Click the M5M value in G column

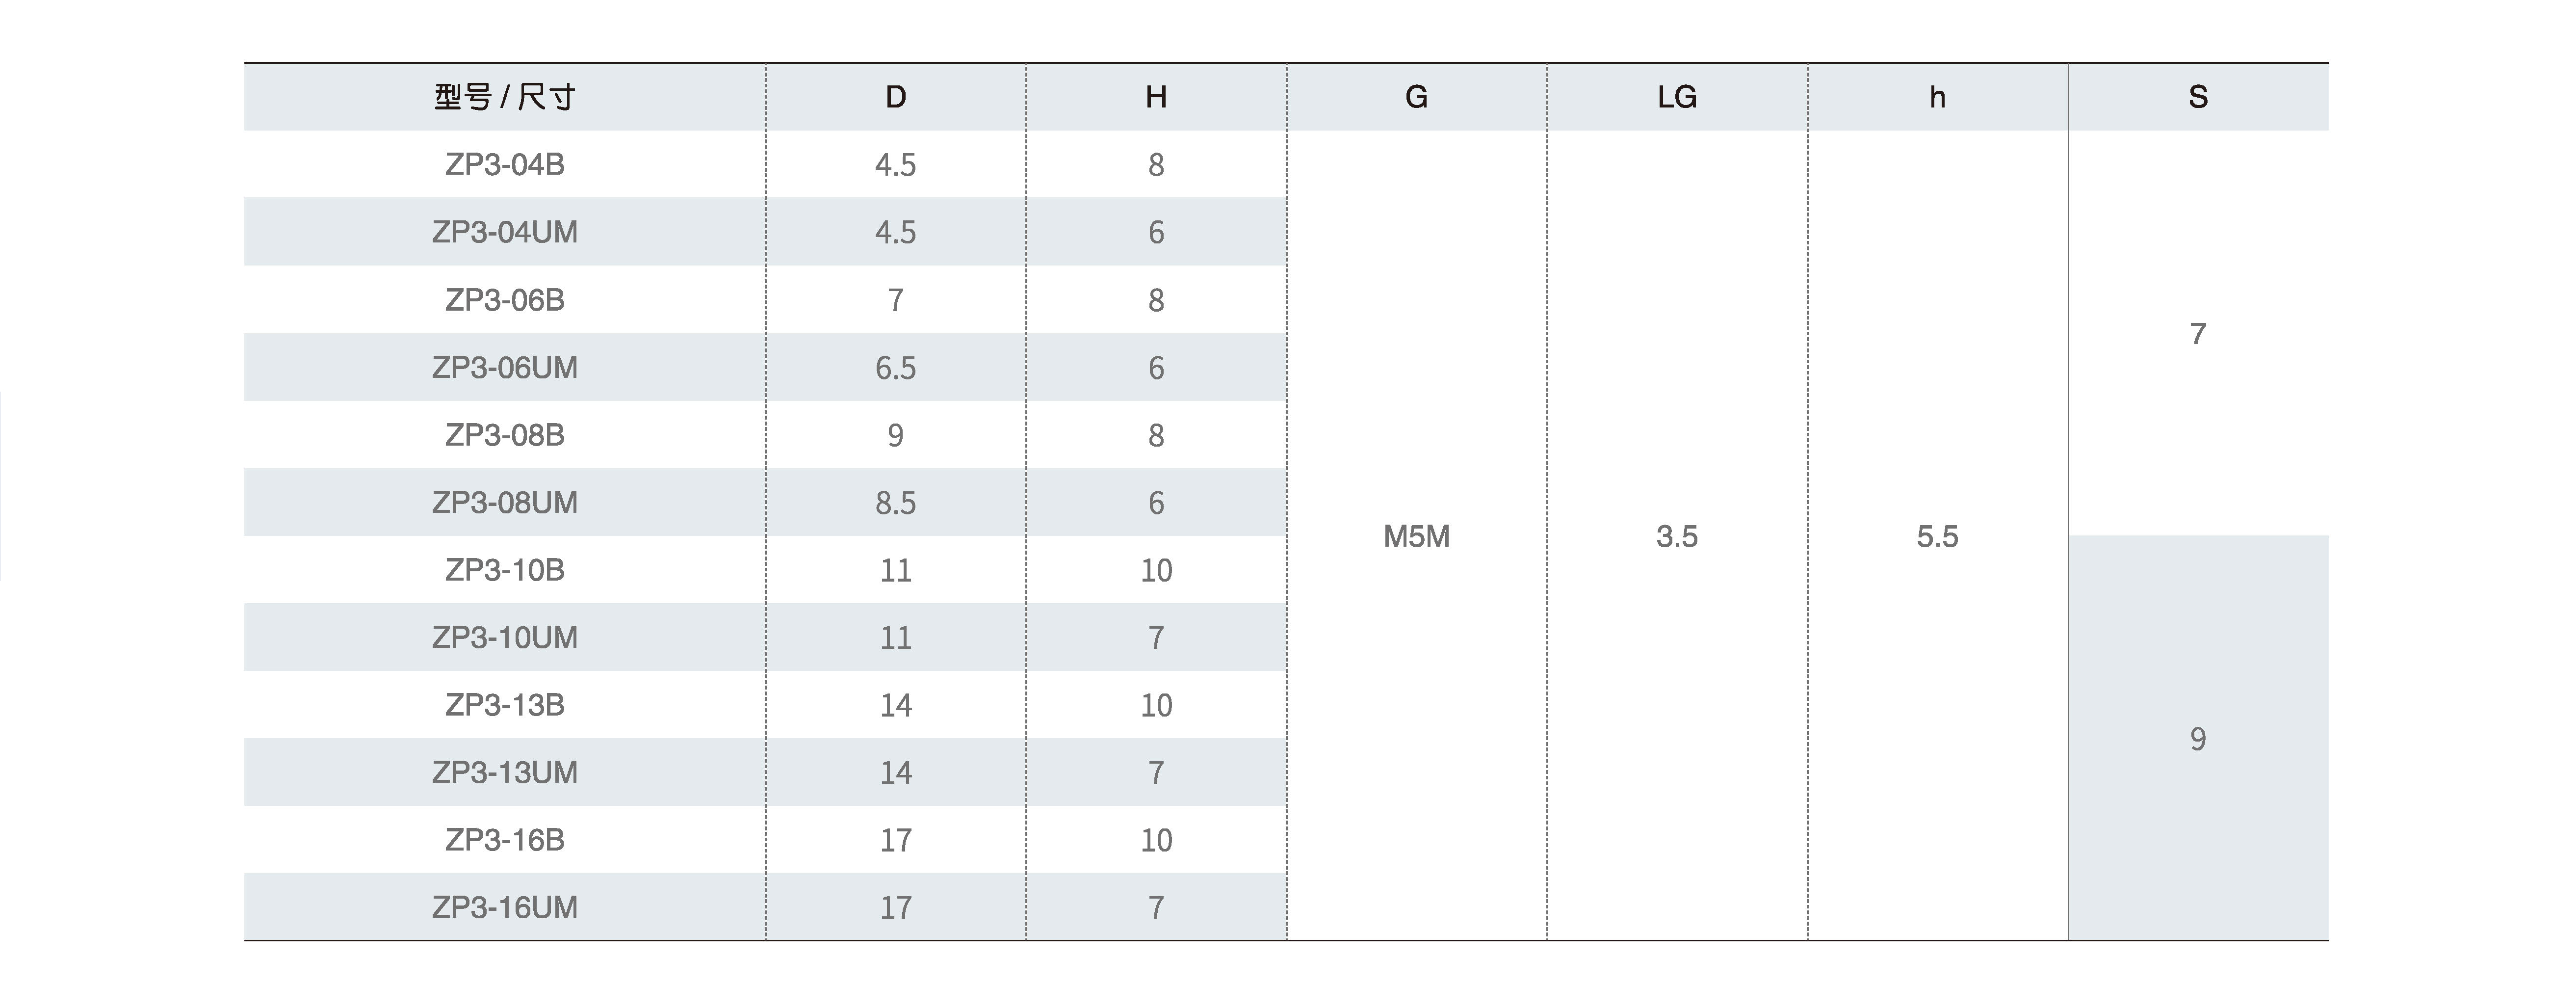point(1416,537)
